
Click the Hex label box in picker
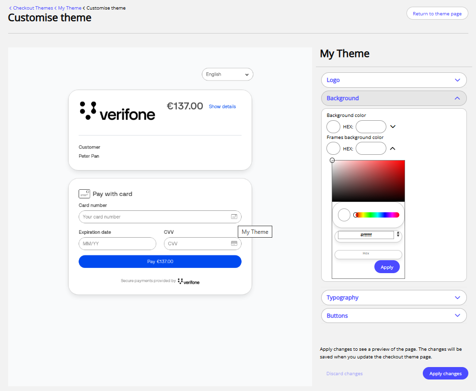pyautogui.click(x=368, y=254)
